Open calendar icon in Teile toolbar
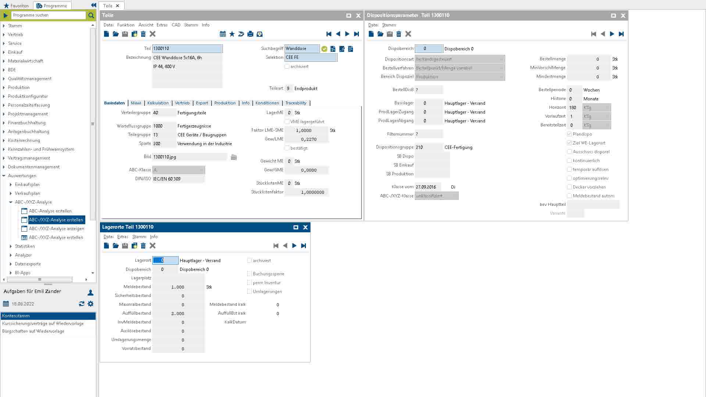Viewport: 706px width, 397px height. (223, 34)
